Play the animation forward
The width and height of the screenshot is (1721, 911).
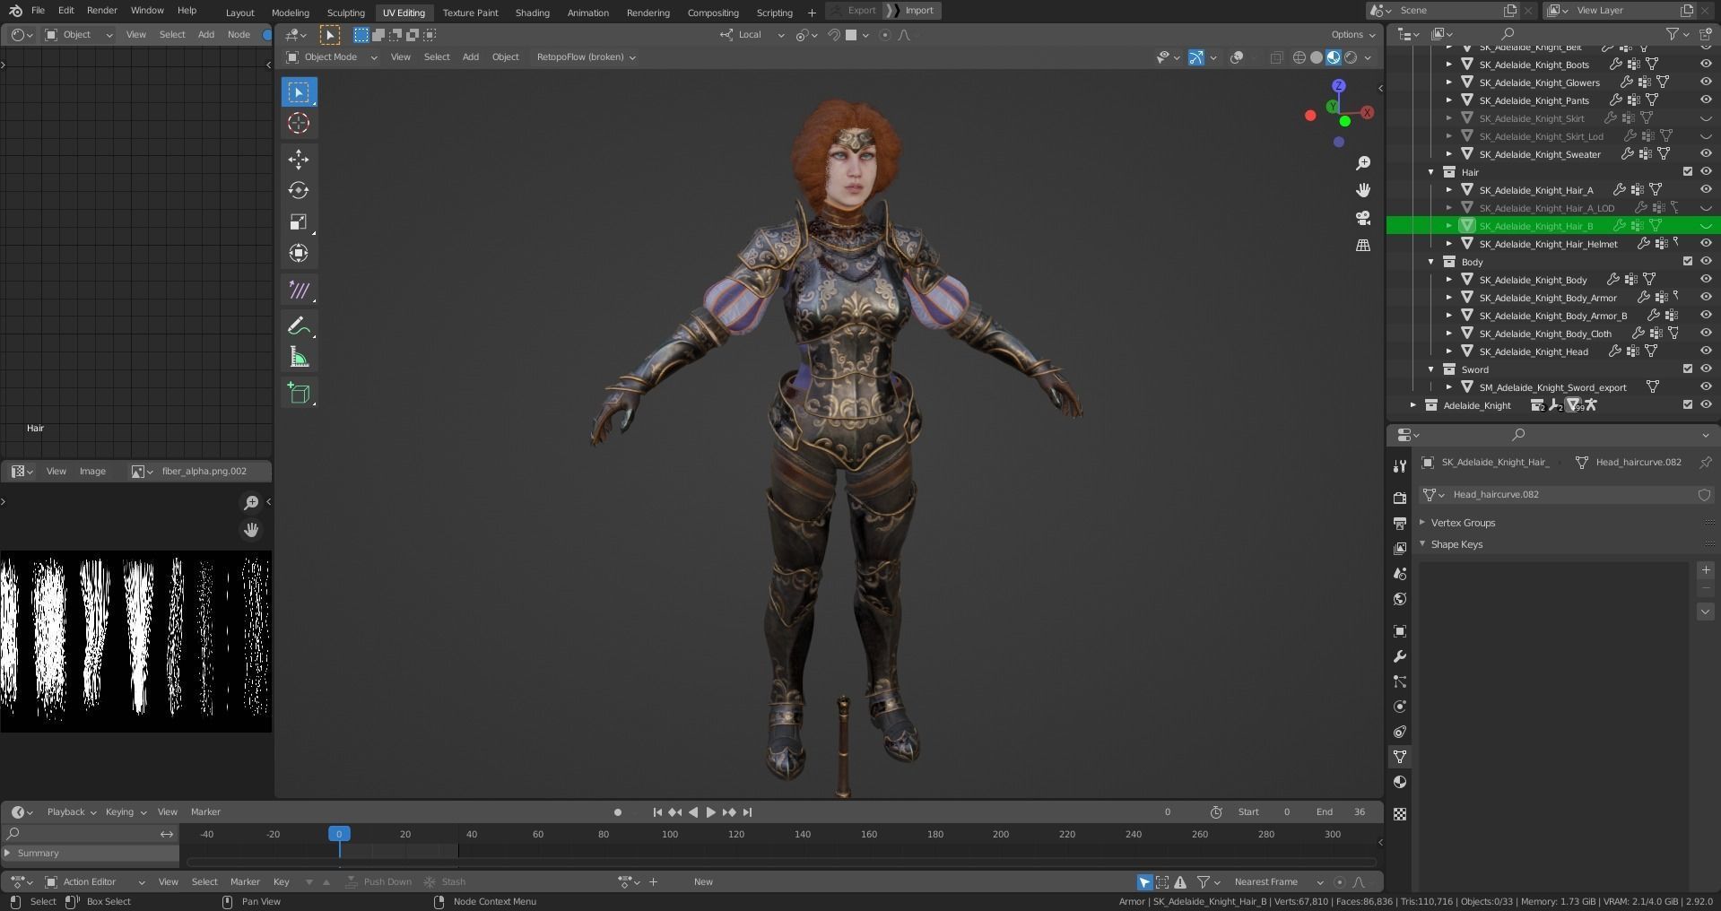pyautogui.click(x=710, y=812)
